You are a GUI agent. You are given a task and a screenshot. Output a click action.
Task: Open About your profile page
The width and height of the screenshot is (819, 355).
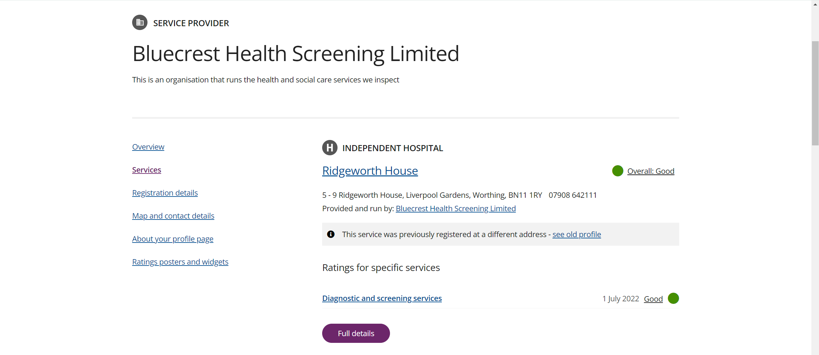173,239
